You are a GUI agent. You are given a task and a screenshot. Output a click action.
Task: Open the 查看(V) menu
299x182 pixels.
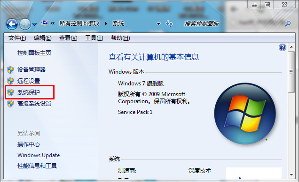[x=68, y=38]
